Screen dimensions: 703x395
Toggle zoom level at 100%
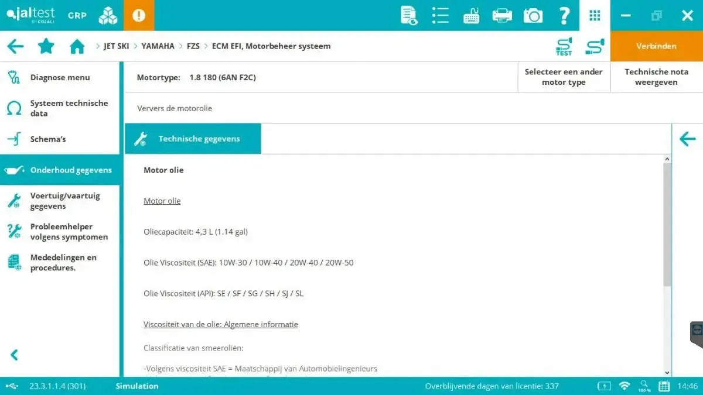644,386
